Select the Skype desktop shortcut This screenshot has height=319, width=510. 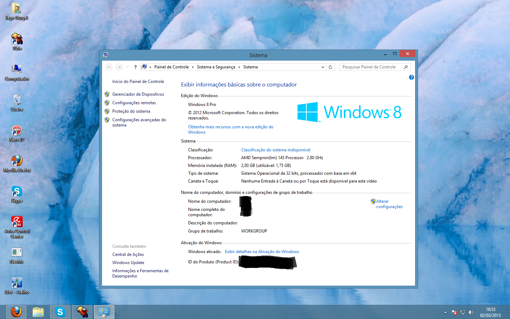tap(17, 194)
